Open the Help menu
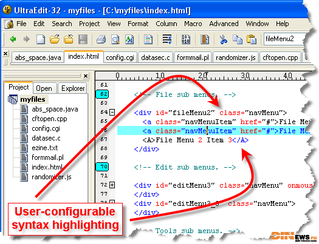This screenshot has width=319, height=244. [282, 24]
